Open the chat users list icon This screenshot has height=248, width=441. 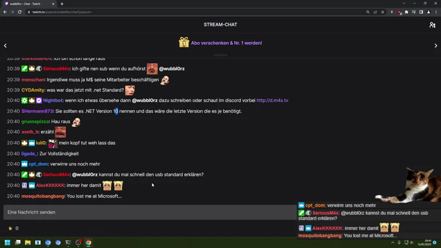click(432, 25)
